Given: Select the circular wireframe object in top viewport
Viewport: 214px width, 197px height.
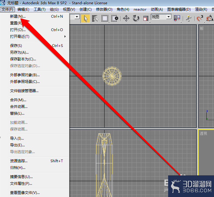Looking at the screenshot, I should [112, 76].
